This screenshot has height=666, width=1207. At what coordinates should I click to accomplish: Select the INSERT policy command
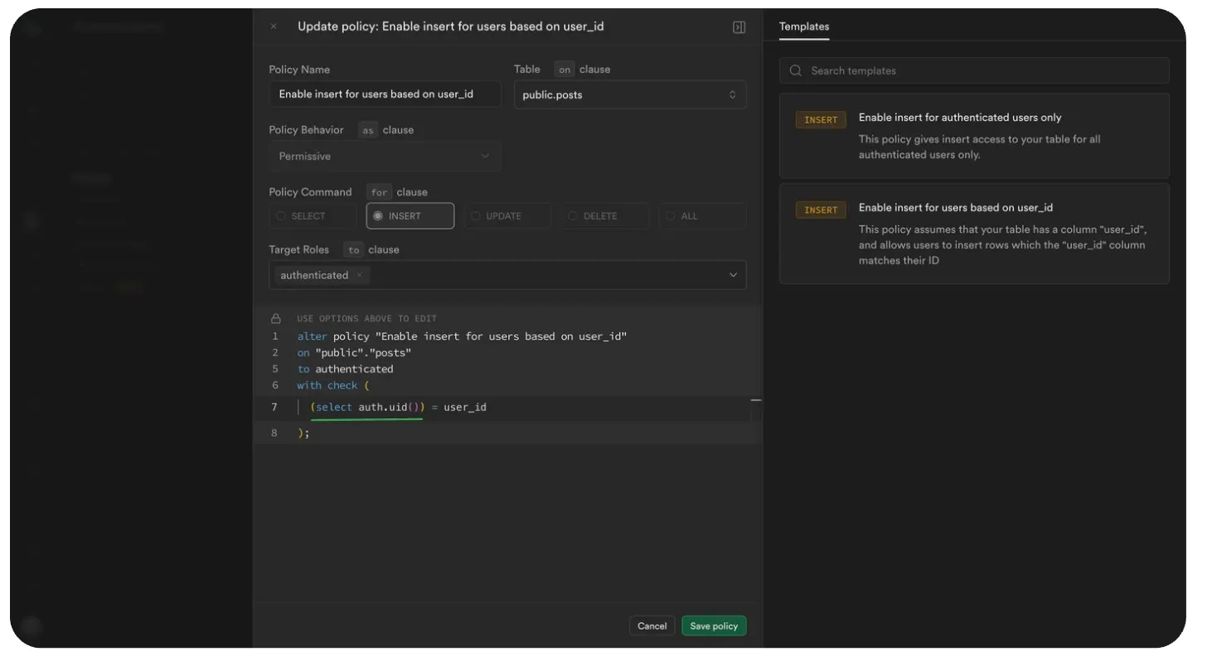410,216
